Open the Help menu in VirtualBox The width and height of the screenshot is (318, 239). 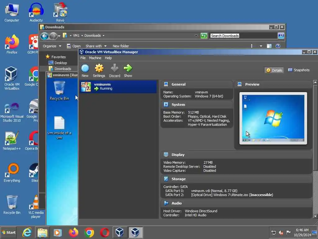click(x=108, y=58)
